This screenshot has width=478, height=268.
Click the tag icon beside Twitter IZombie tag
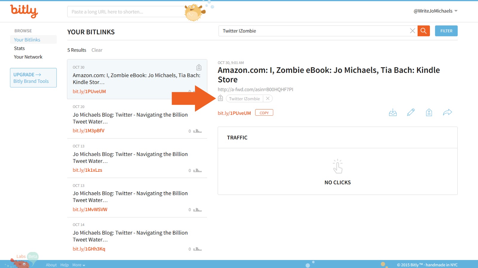(220, 98)
